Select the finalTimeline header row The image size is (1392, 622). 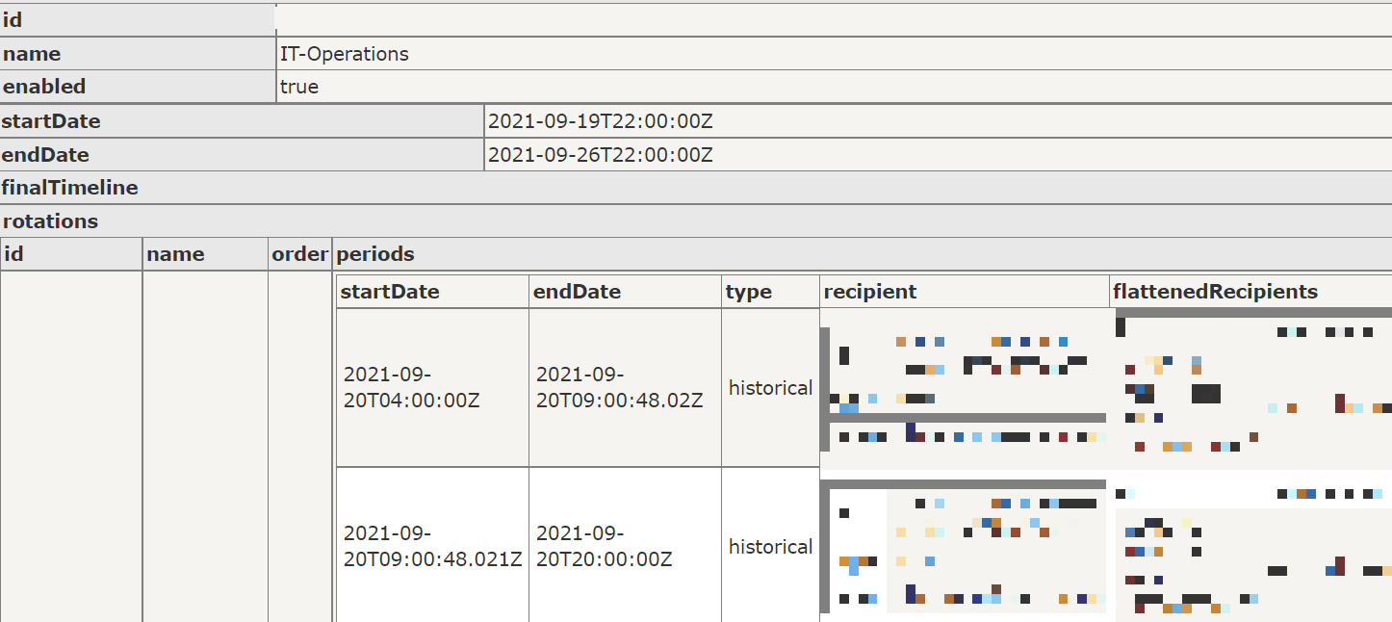point(696,188)
